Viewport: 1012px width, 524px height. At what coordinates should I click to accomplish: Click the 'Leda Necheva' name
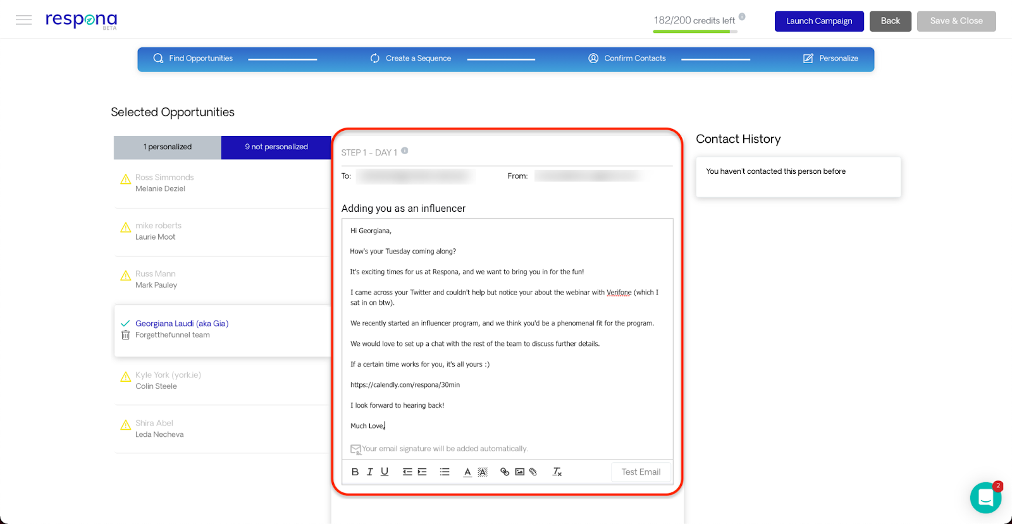click(159, 435)
